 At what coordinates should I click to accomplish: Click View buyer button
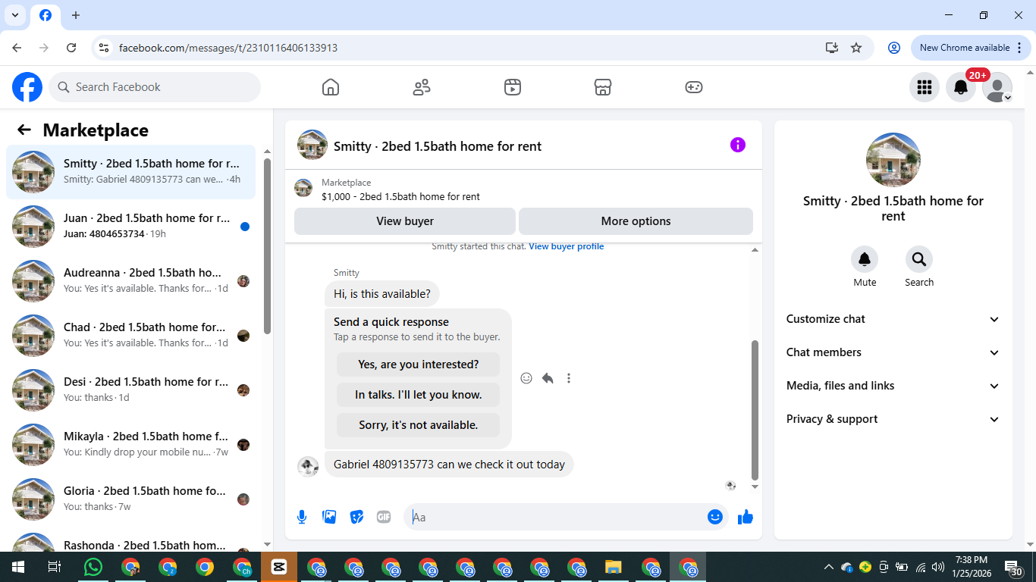pos(405,221)
